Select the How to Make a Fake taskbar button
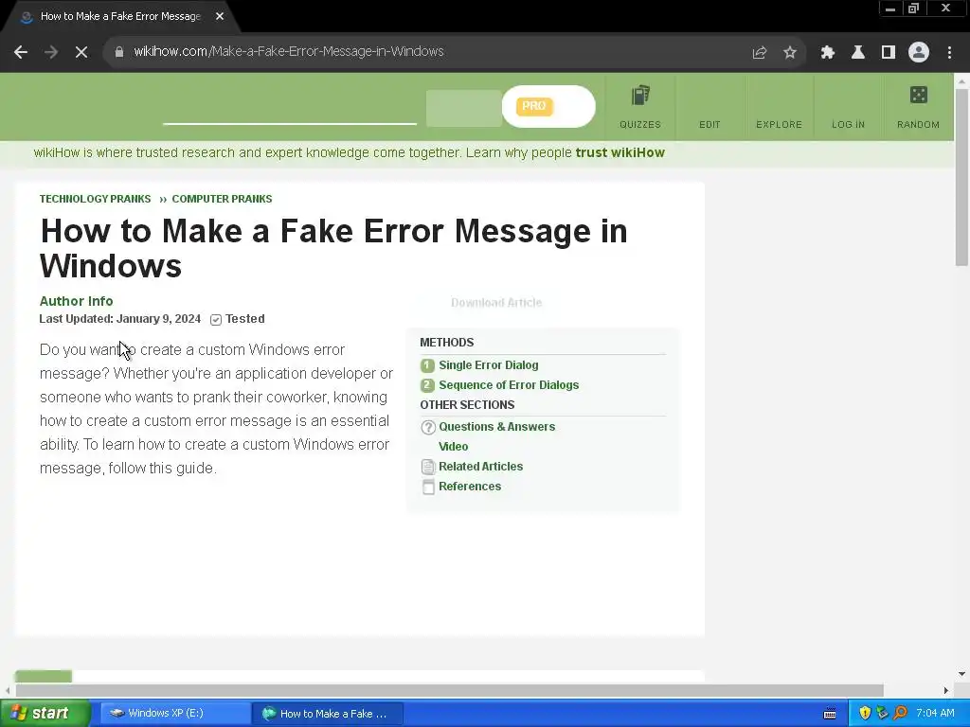The width and height of the screenshot is (970, 727). tap(328, 714)
